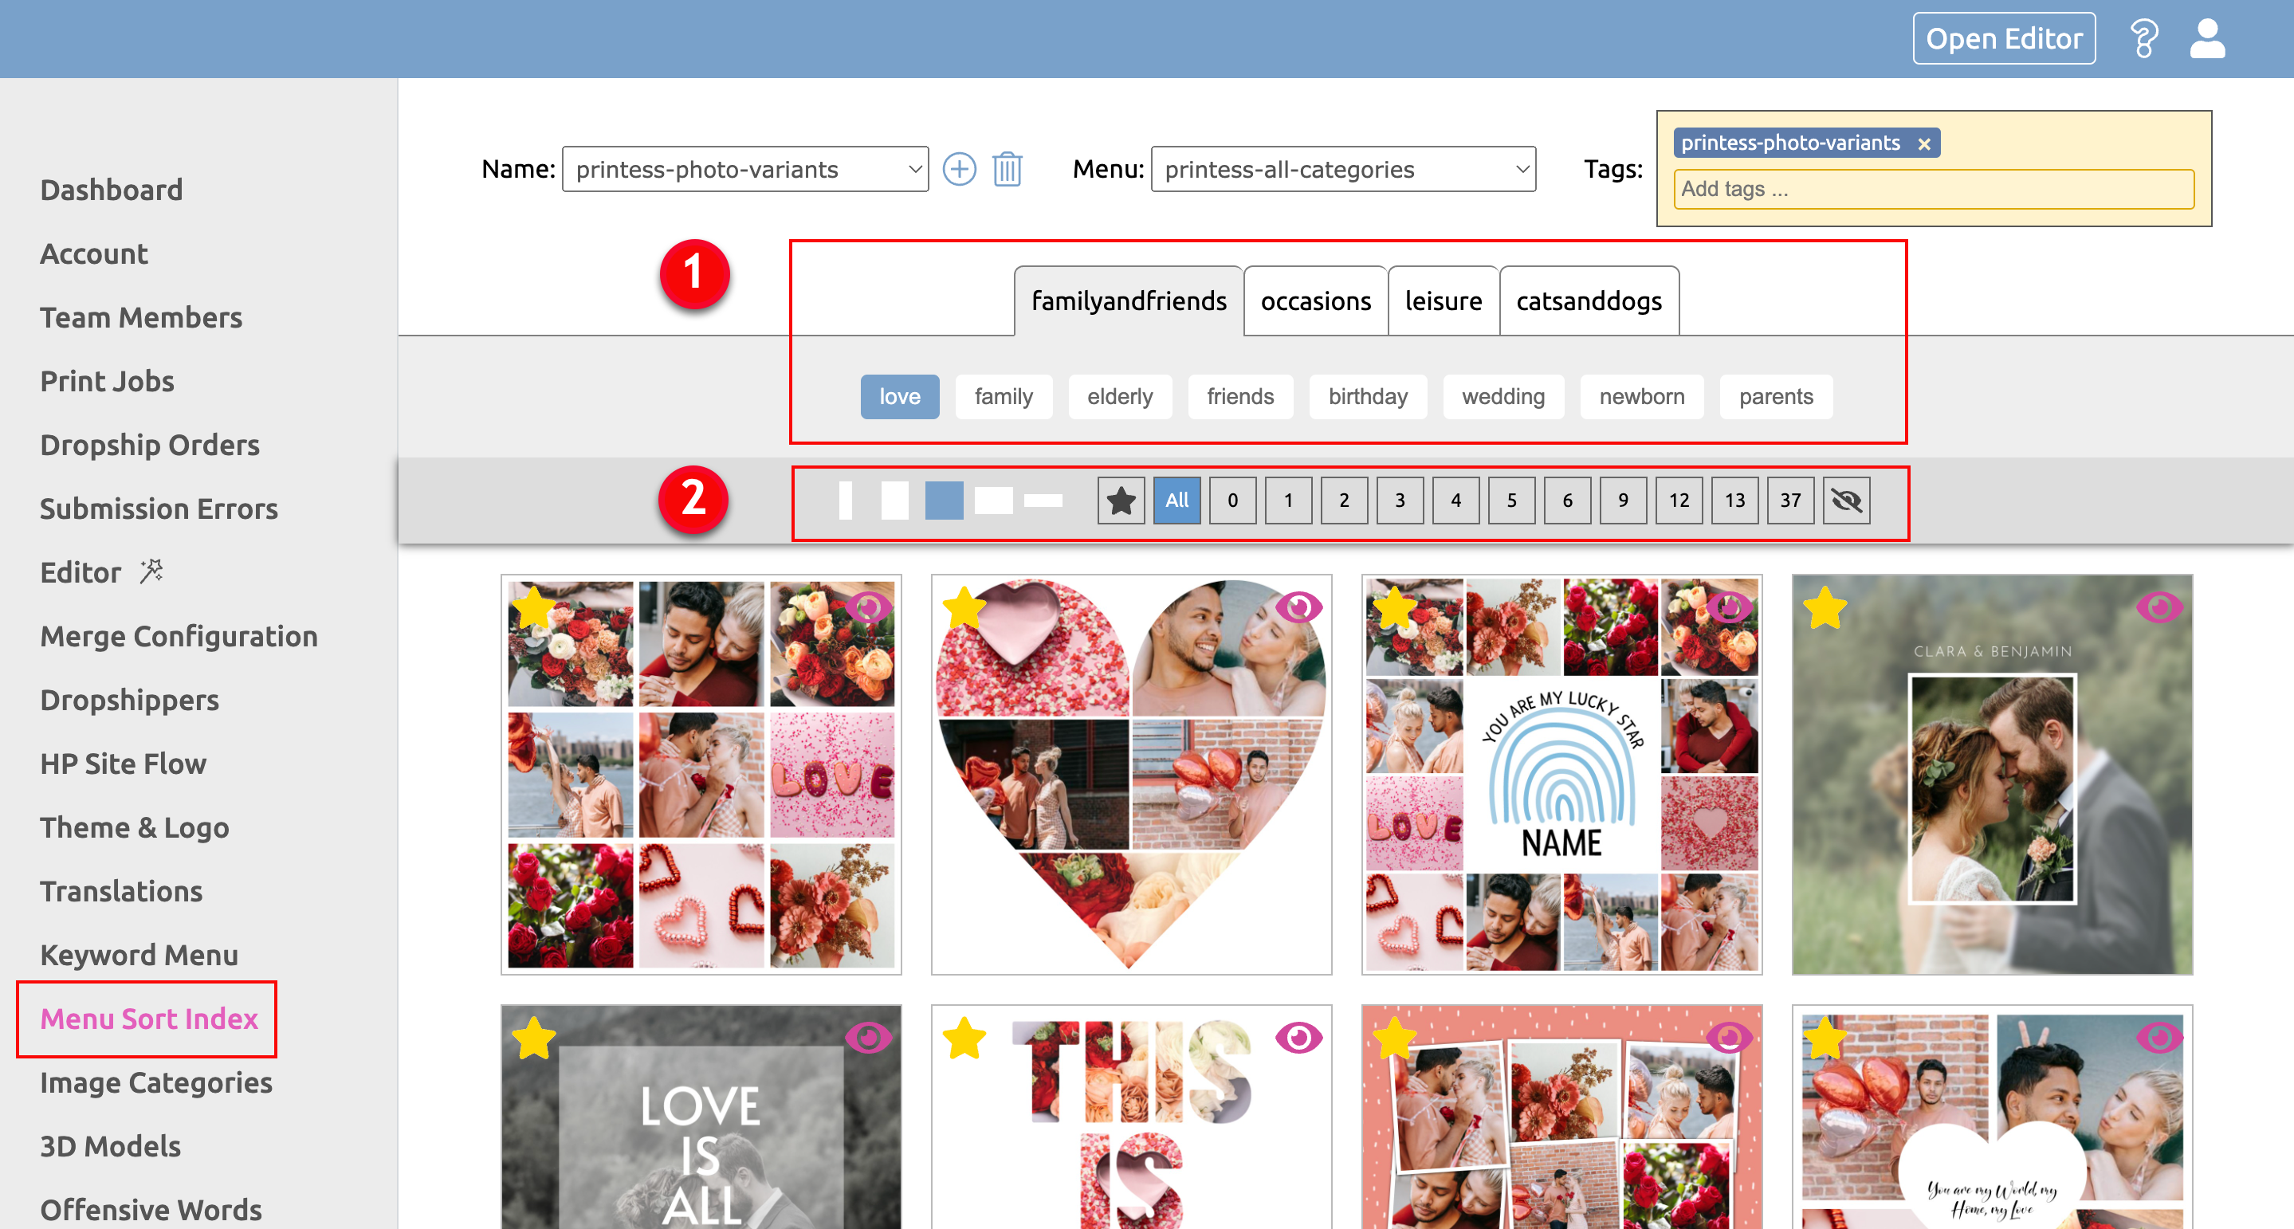
Task: Click the delete Name preset trash icon
Action: pos(1004,168)
